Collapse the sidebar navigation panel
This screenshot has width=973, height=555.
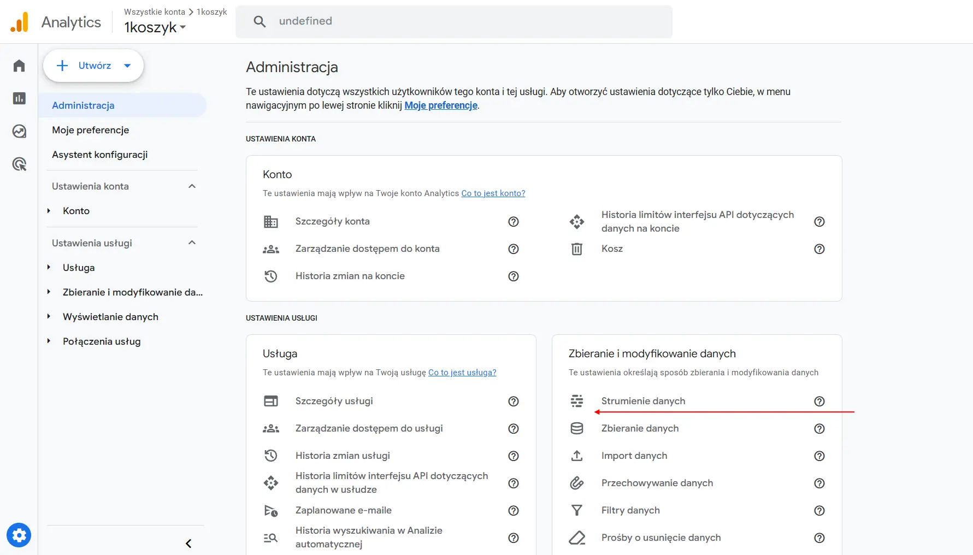(188, 543)
